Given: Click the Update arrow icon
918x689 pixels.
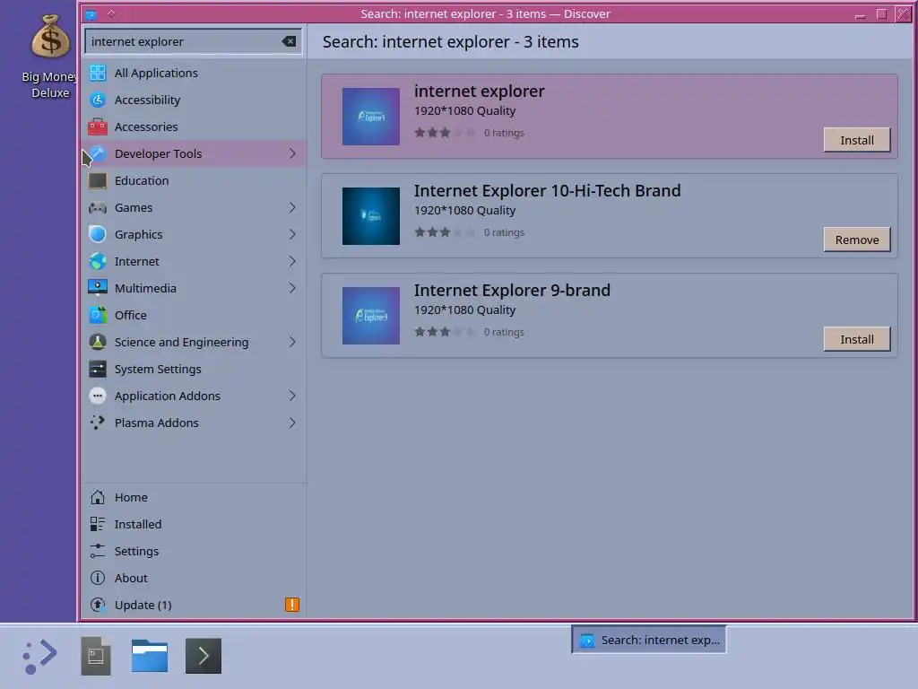Looking at the screenshot, I should pyautogui.click(x=98, y=605).
